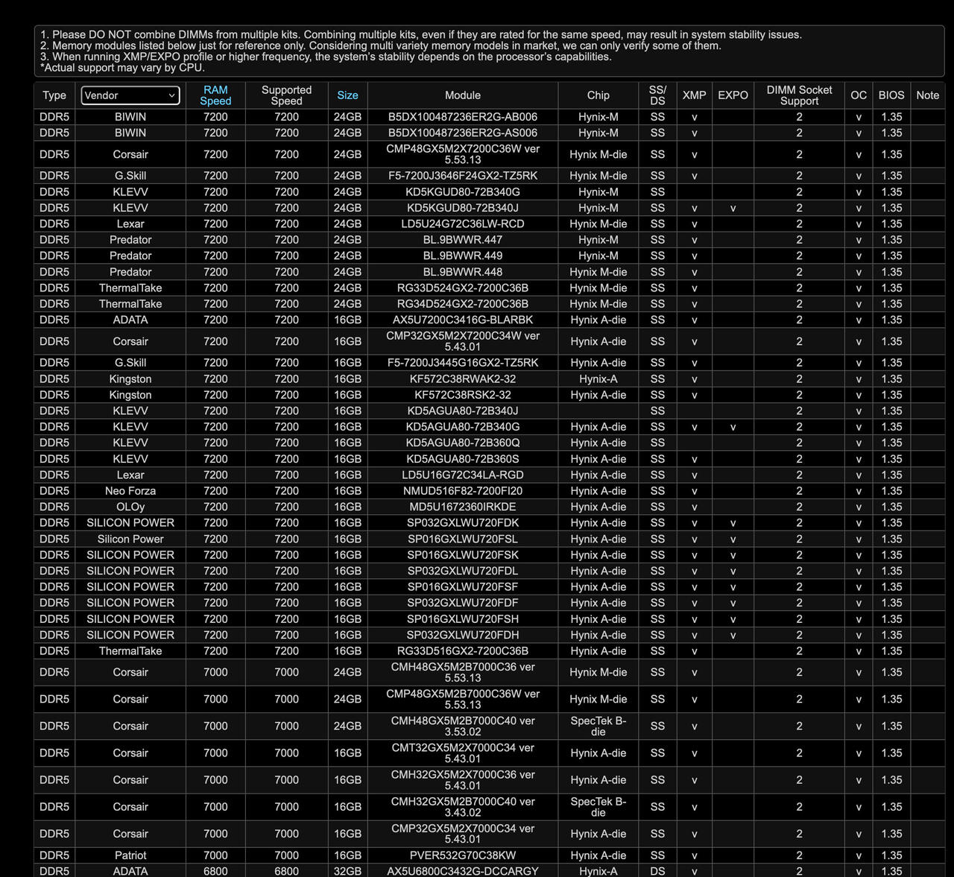Image resolution: width=954 pixels, height=877 pixels.
Task: Select module CMH32GX5M2B7000C40 ver 3.43.02
Action: click(463, 806)
